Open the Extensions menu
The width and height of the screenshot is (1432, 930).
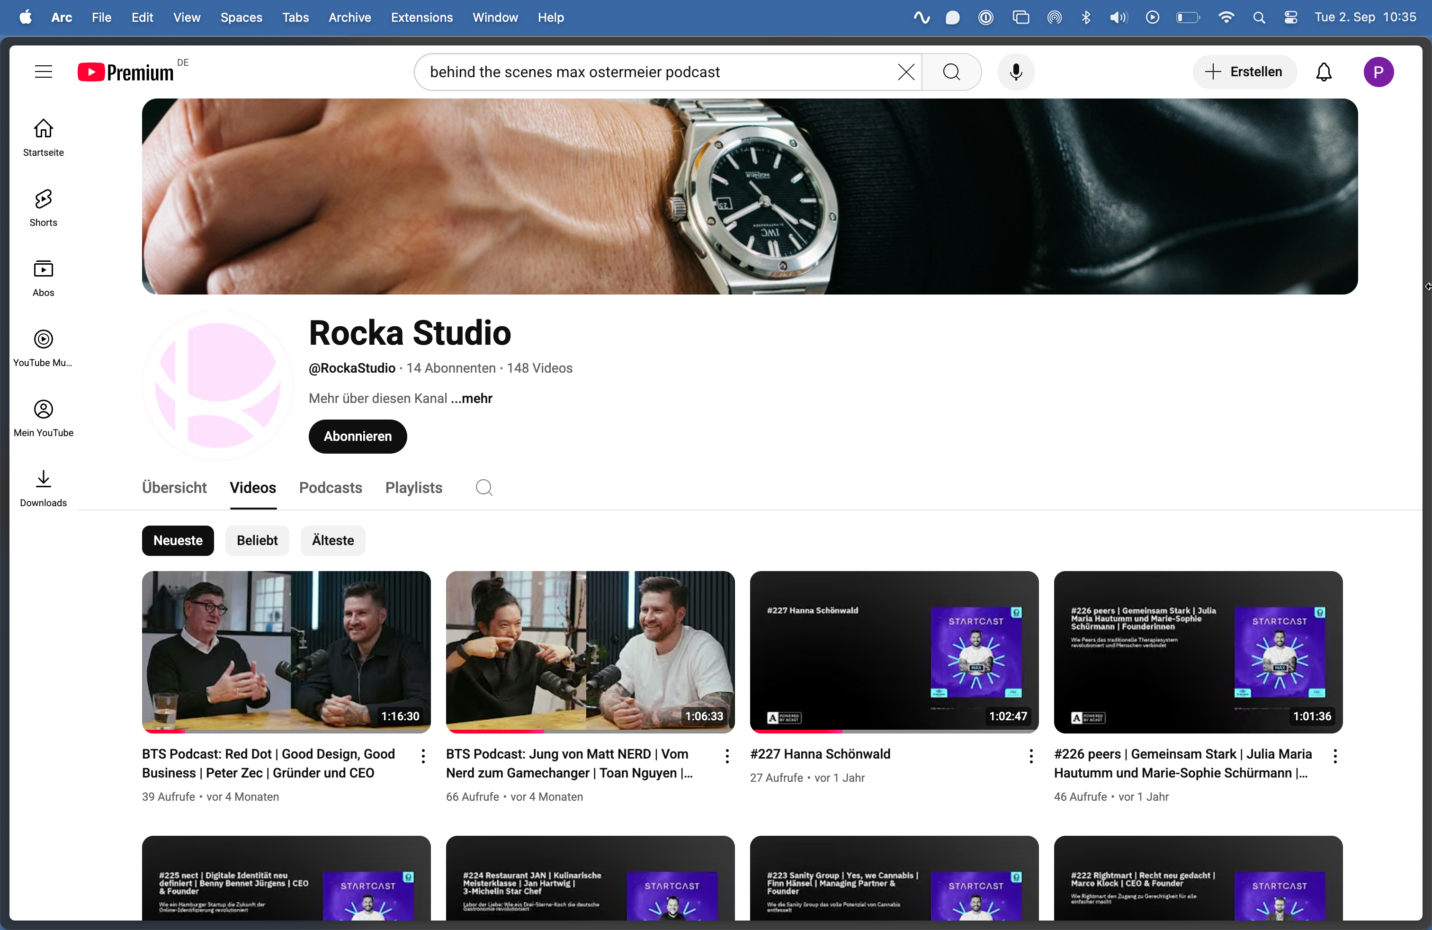tap(421, 18)
